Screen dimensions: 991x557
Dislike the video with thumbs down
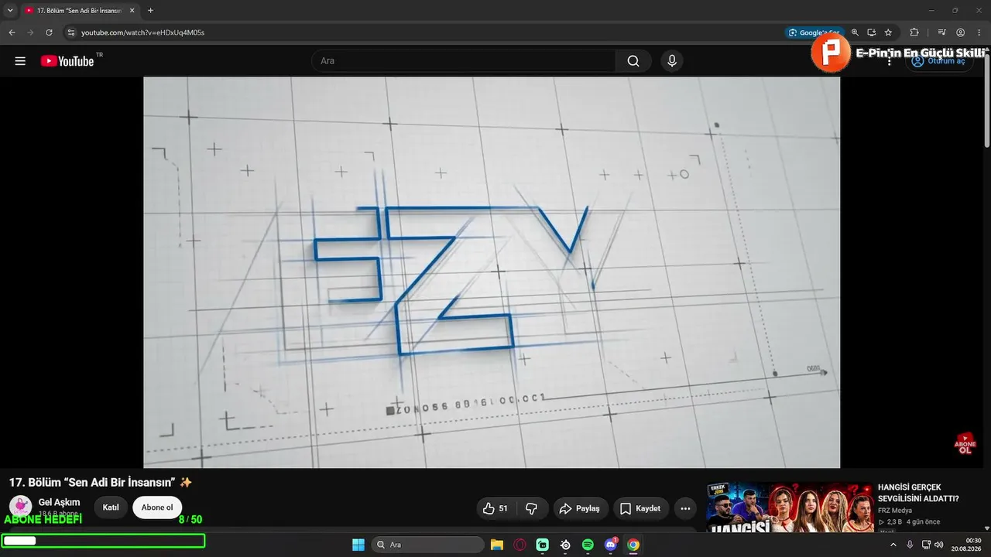(531, 508)
